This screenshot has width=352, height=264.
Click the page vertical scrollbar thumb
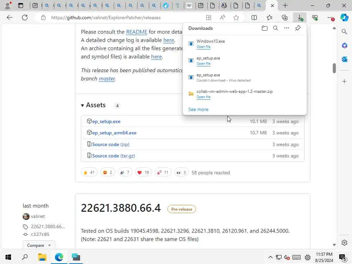tap(334, 68)
